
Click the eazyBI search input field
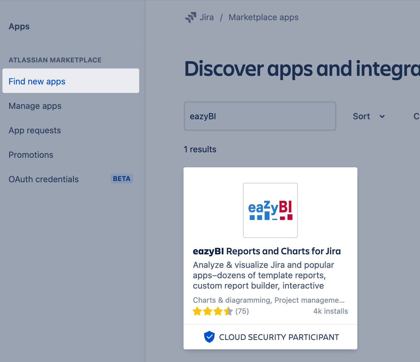[x=260, y=116]
